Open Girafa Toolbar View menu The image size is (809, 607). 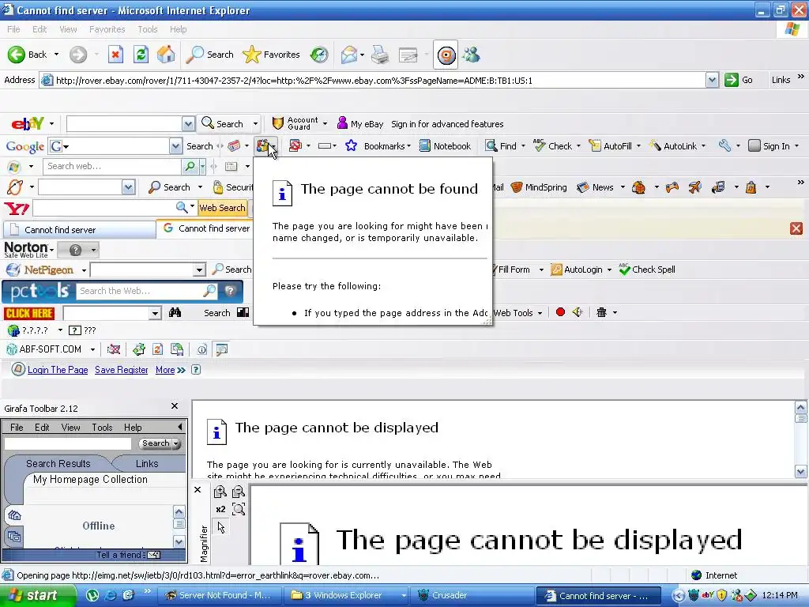click(x=70, y=428)
